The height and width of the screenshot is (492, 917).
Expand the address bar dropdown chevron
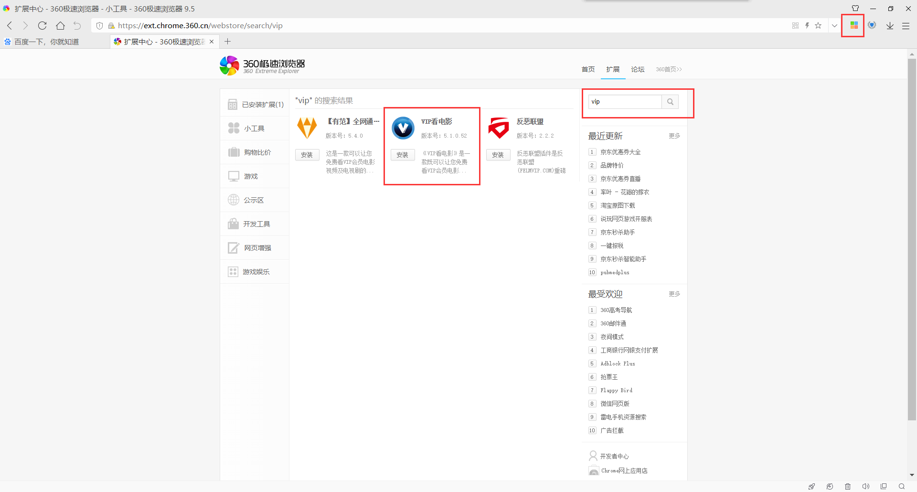tap(834, 26)
